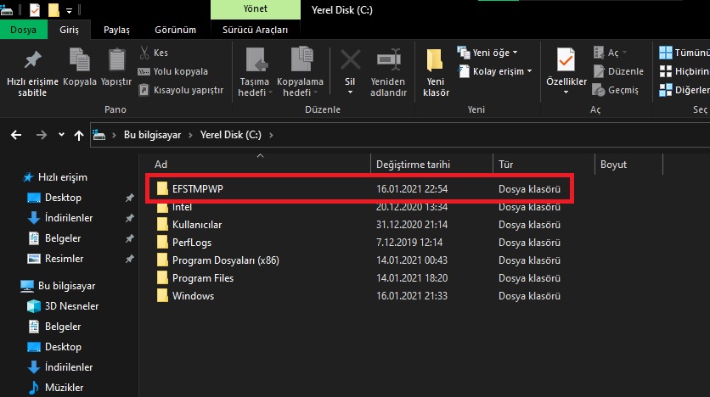This screenshot has height=397, width=710.
Task: Click Kısayolu yapıştır in the ribbon
Action: click(181, 90)
